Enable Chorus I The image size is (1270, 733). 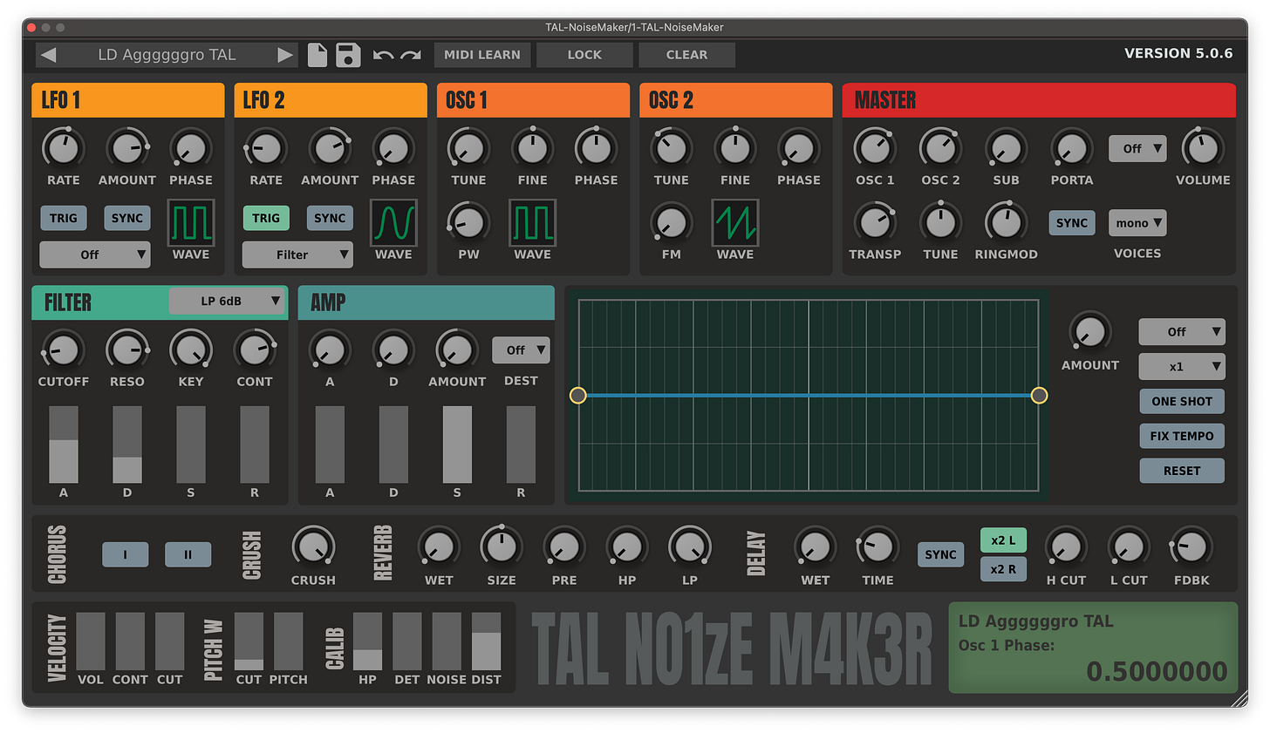[125, 554]
